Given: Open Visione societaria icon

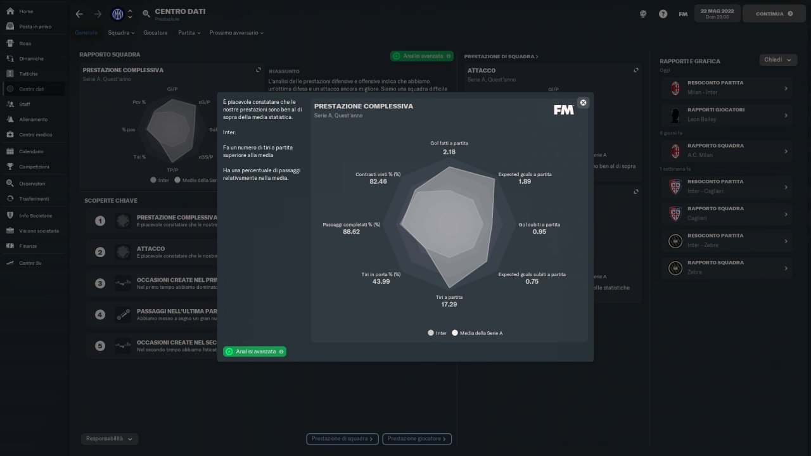Looking at the screenshot, I should click(10, 231).
